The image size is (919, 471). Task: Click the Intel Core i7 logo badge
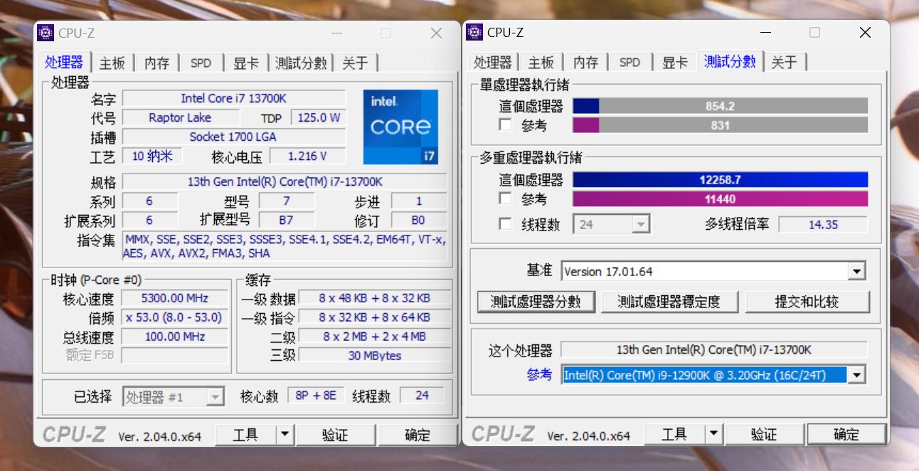400,127
